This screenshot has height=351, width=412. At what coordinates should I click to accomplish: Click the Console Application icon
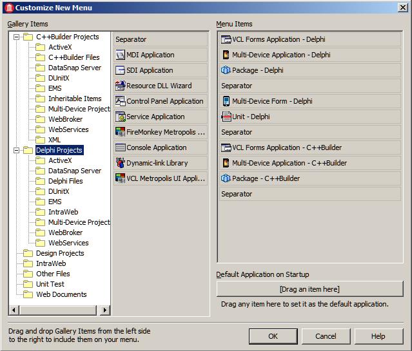(121, 147)
